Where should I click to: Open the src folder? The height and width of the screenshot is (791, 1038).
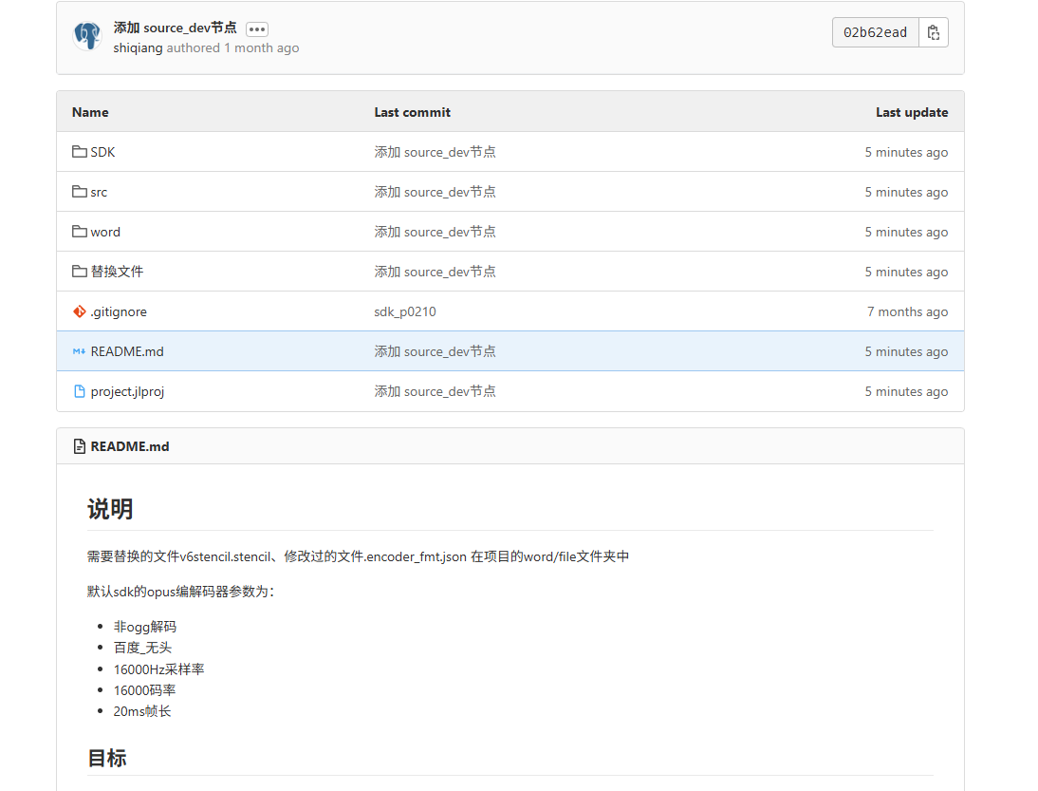pyautogui.click(x=99, y=192)
